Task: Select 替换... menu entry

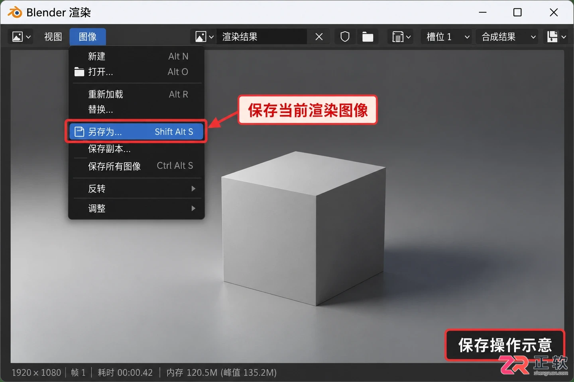Action: [x=137, y=109]
